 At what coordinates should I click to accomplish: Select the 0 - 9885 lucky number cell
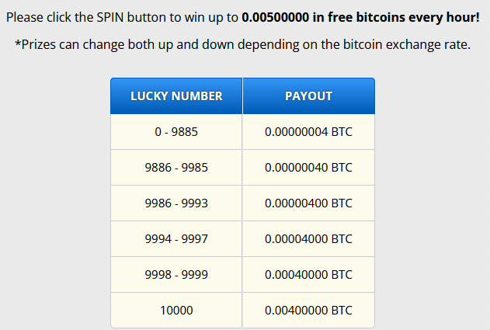(176, 132)
